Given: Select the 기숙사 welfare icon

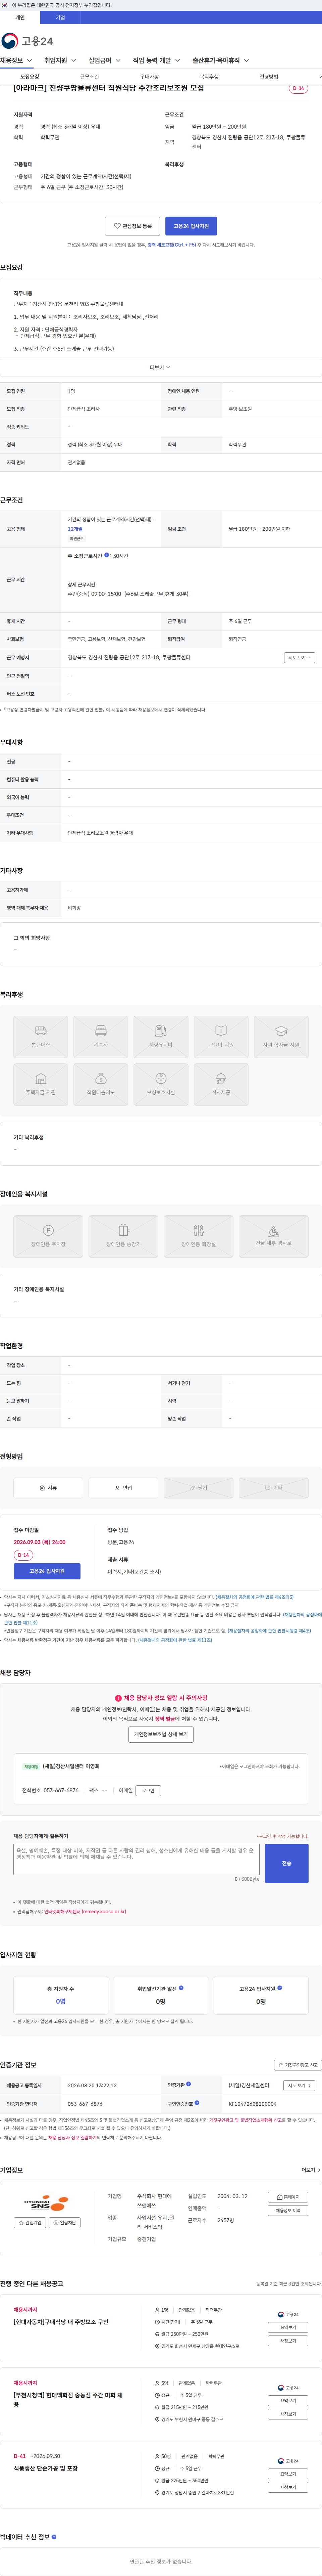Looking at the screenshot, I should pyautogui.click(x=101, y=1037).
